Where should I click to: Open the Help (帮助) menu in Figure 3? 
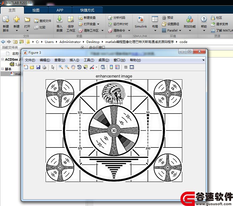135,60
